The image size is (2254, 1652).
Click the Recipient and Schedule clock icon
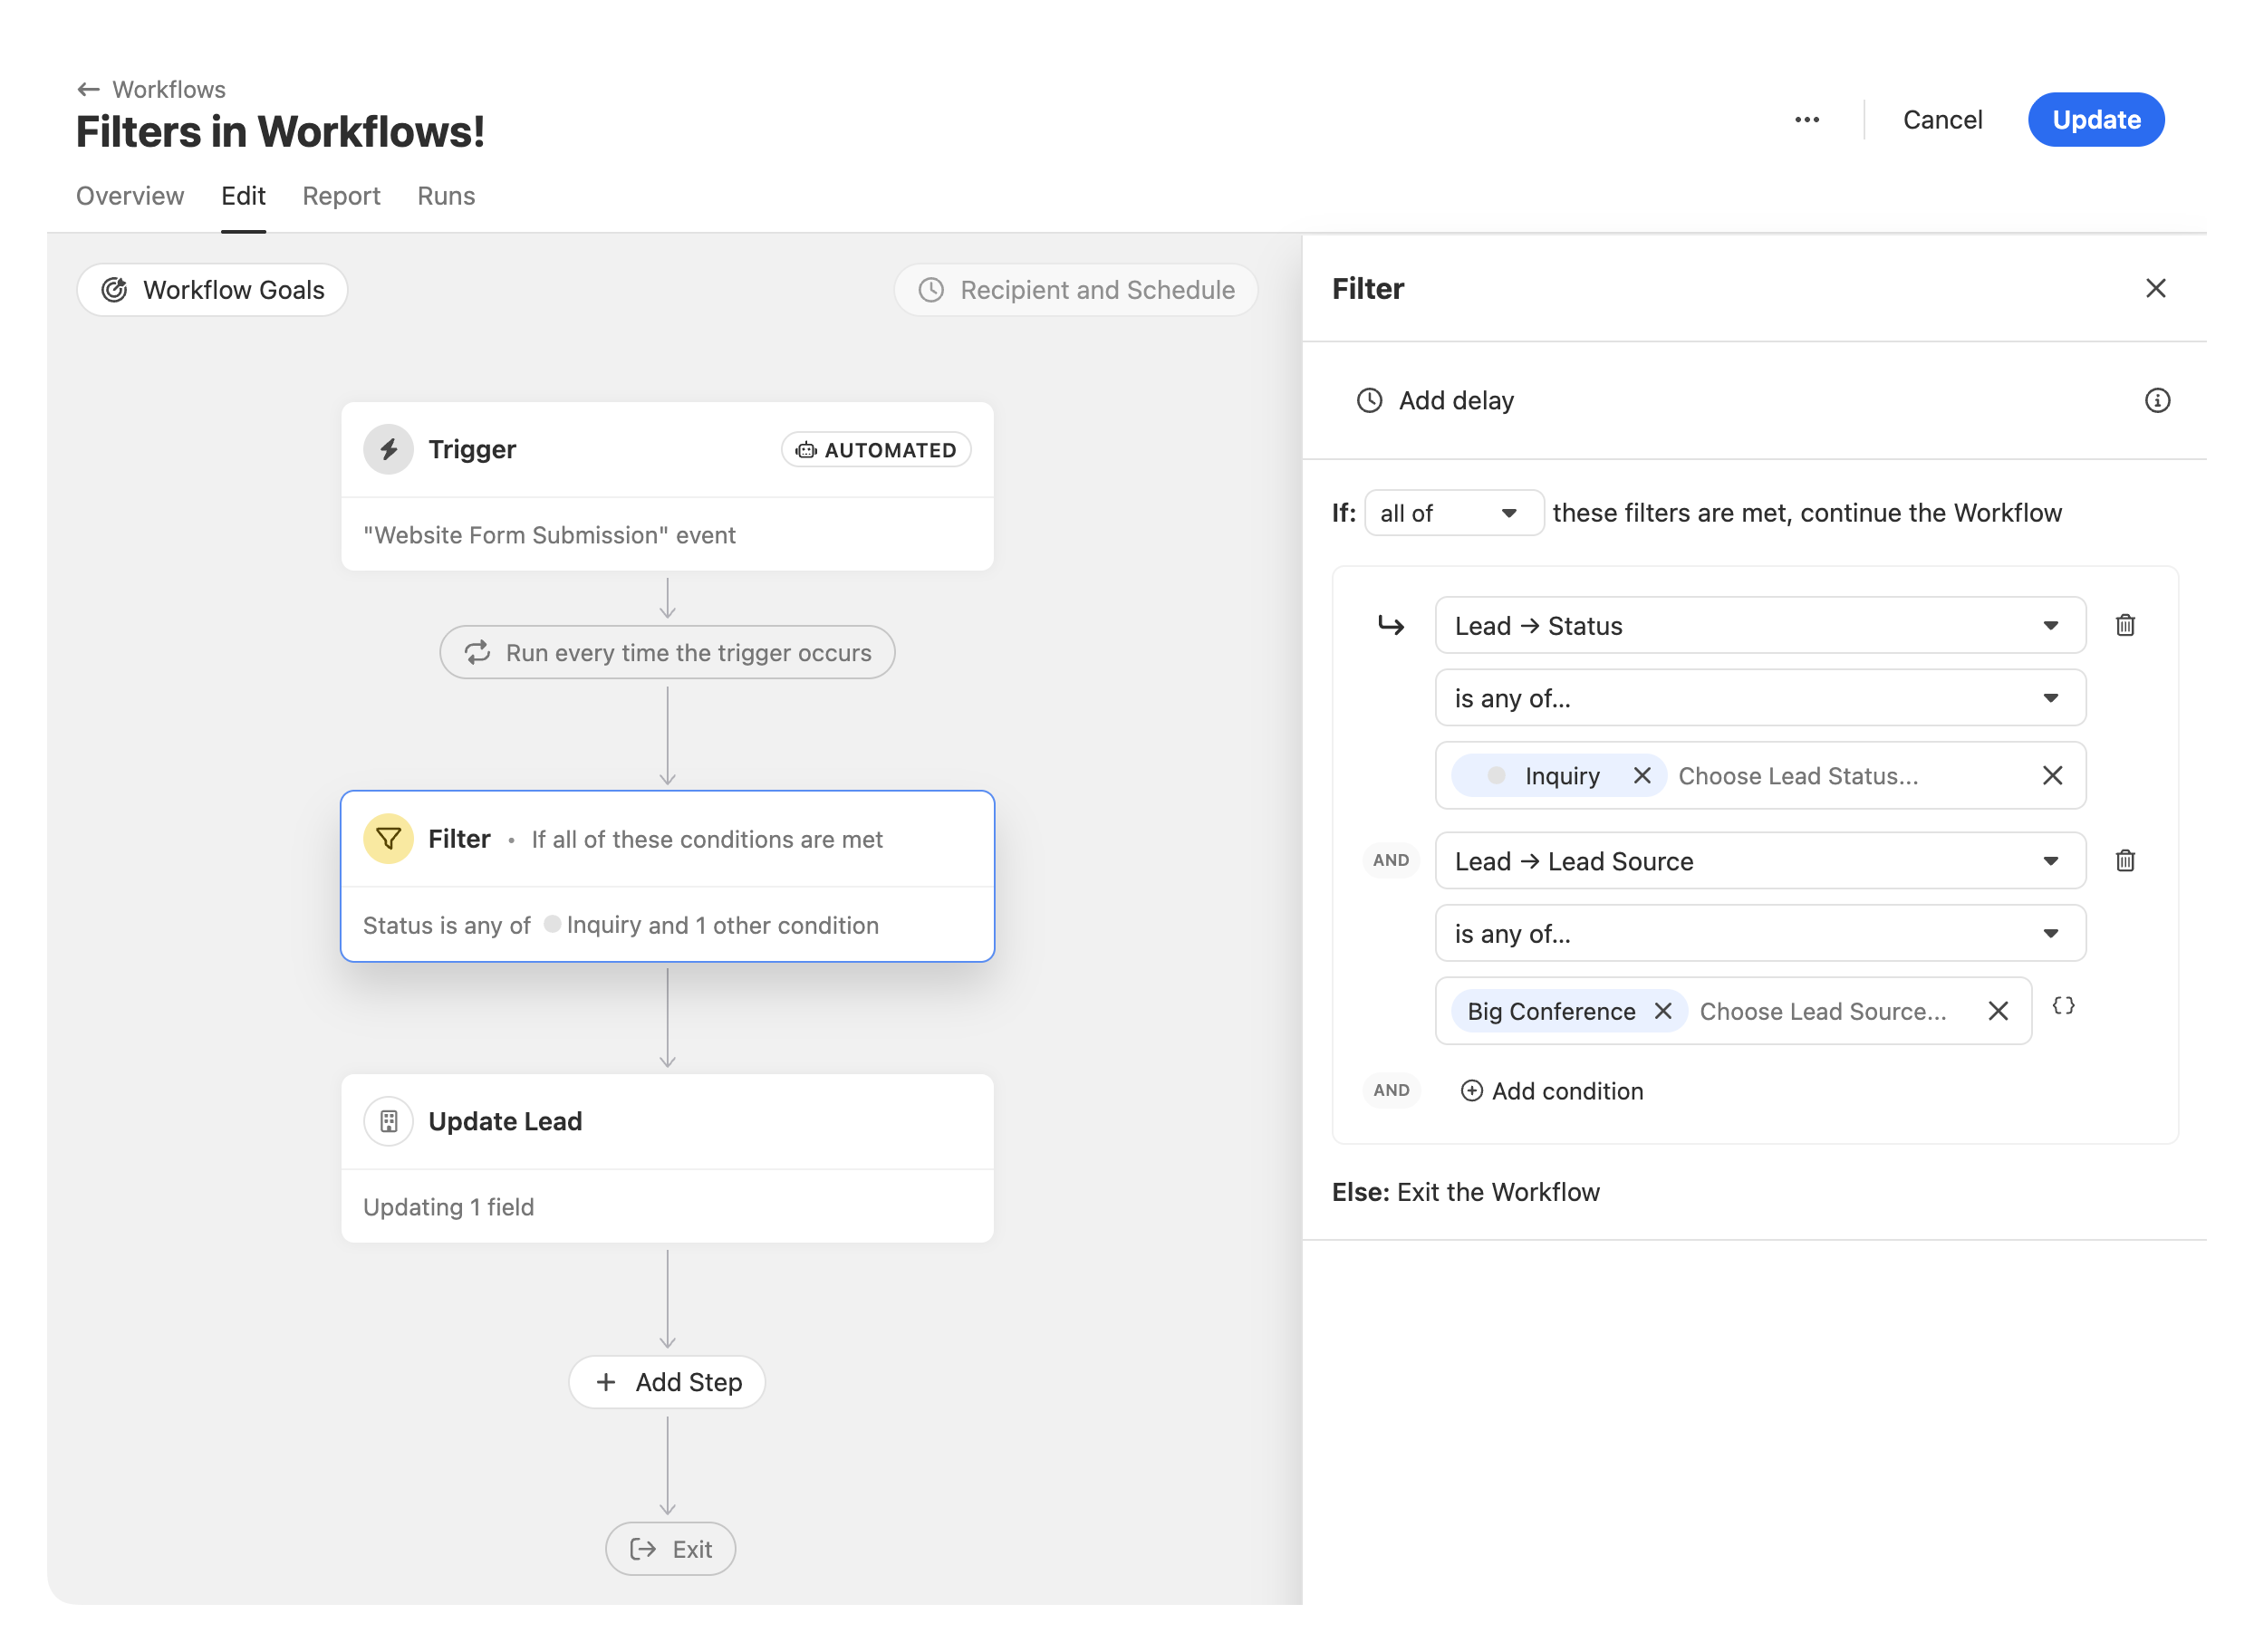[x=931, y=290]
